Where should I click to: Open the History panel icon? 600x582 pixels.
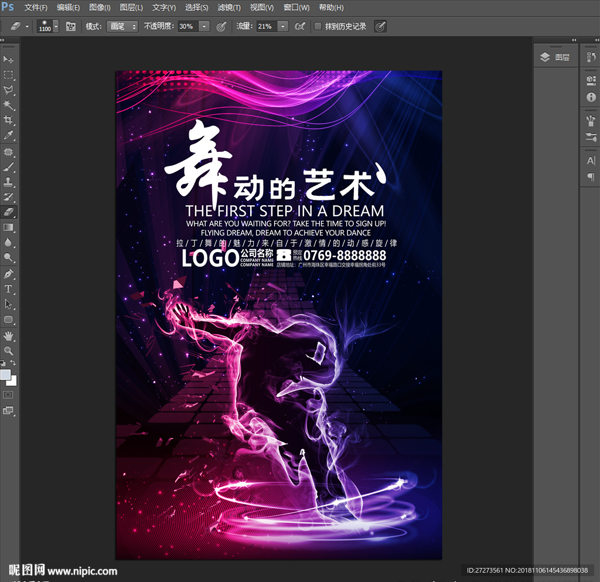[x=591, y=57]
